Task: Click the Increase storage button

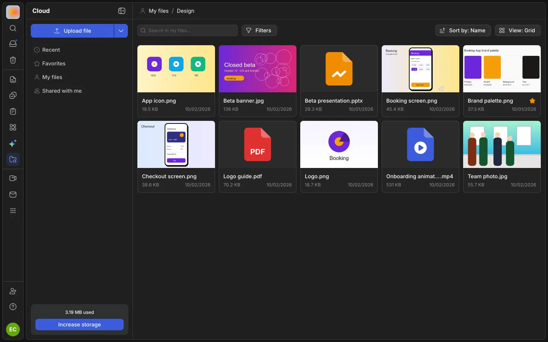Action: click(x=80, y=325)
